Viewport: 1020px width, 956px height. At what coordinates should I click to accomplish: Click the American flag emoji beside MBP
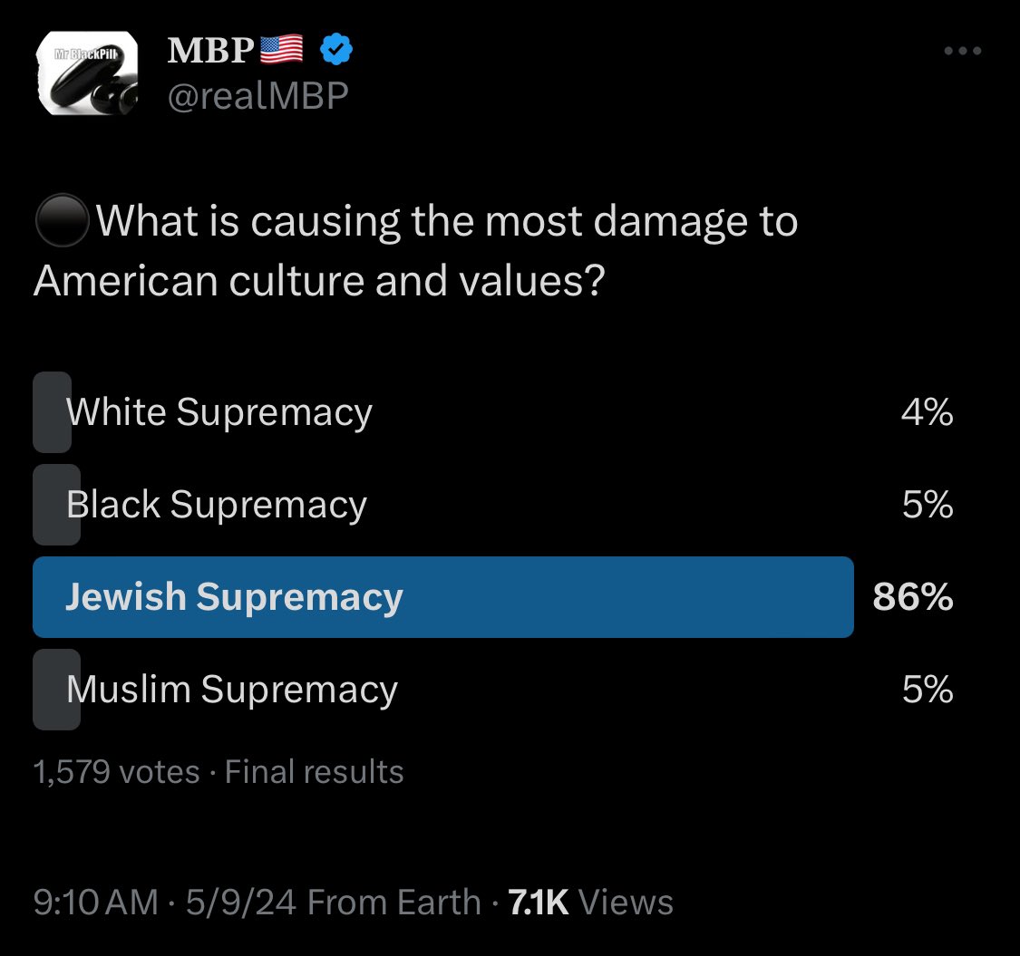click(x=282, y=51)
